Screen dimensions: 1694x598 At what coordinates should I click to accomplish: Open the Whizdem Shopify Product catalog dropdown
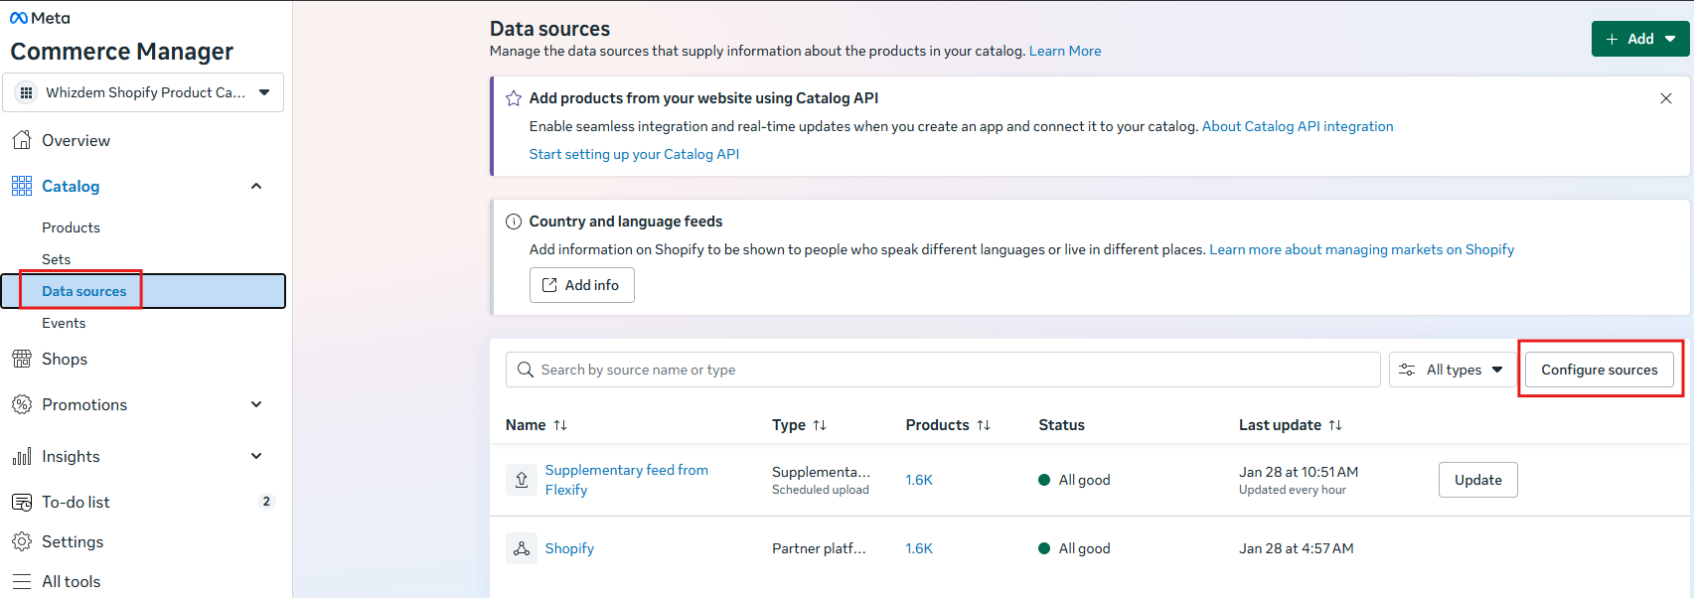(x=143, y=92)
